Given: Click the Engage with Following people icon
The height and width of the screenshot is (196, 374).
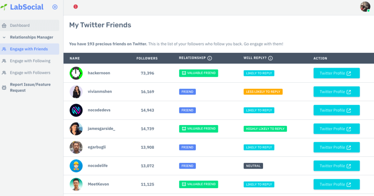Looking at the screenshot, I should pos(4,61).
